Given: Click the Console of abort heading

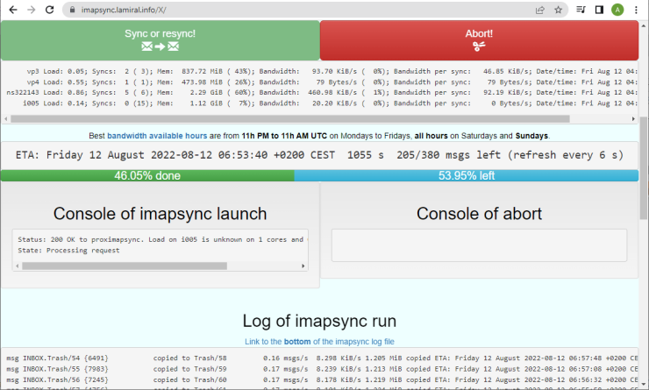Looking at the screenshot, I should pyautogui.click(x=479, y=214).
